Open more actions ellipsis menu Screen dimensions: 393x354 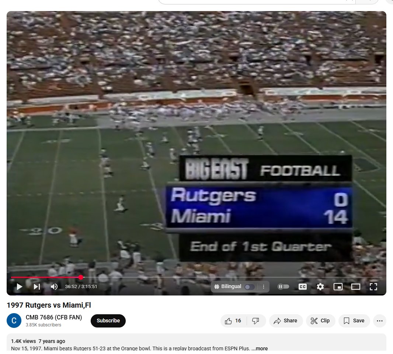[x=379, y=321]
